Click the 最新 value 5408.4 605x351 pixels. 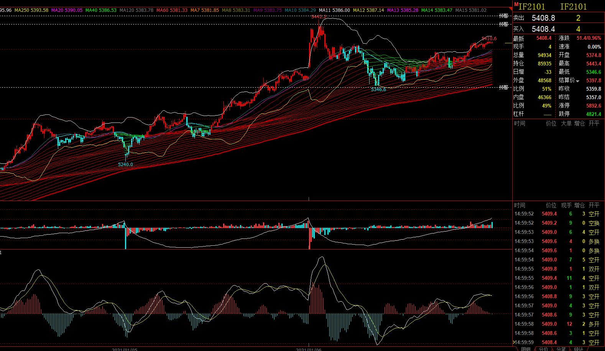point(544,38)
